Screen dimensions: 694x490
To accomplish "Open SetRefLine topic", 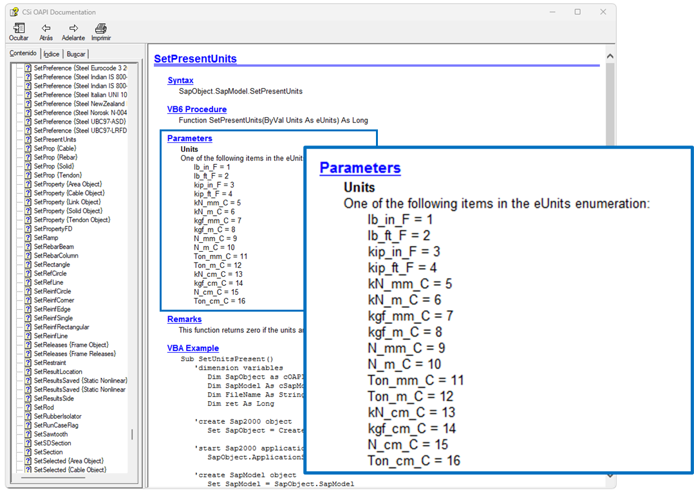I will pos(48,282).
